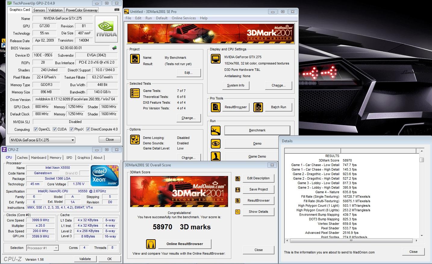432x264 pixels.
Task: Click the 3DMark2001 SE Pro title bar icon
Action: [x=127, y=11]
